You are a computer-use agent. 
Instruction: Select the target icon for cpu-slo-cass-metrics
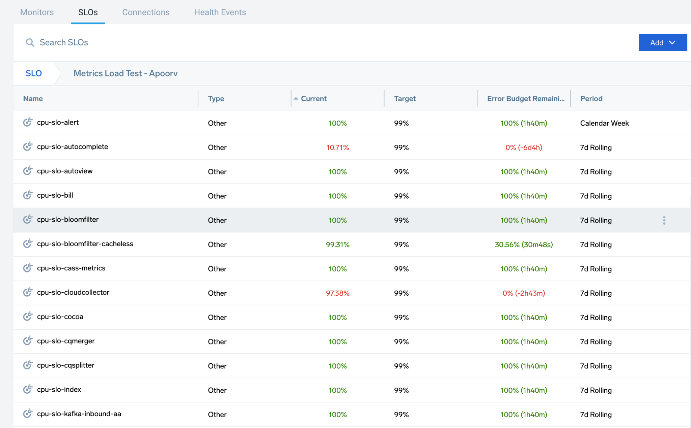[x=28, y=268]
